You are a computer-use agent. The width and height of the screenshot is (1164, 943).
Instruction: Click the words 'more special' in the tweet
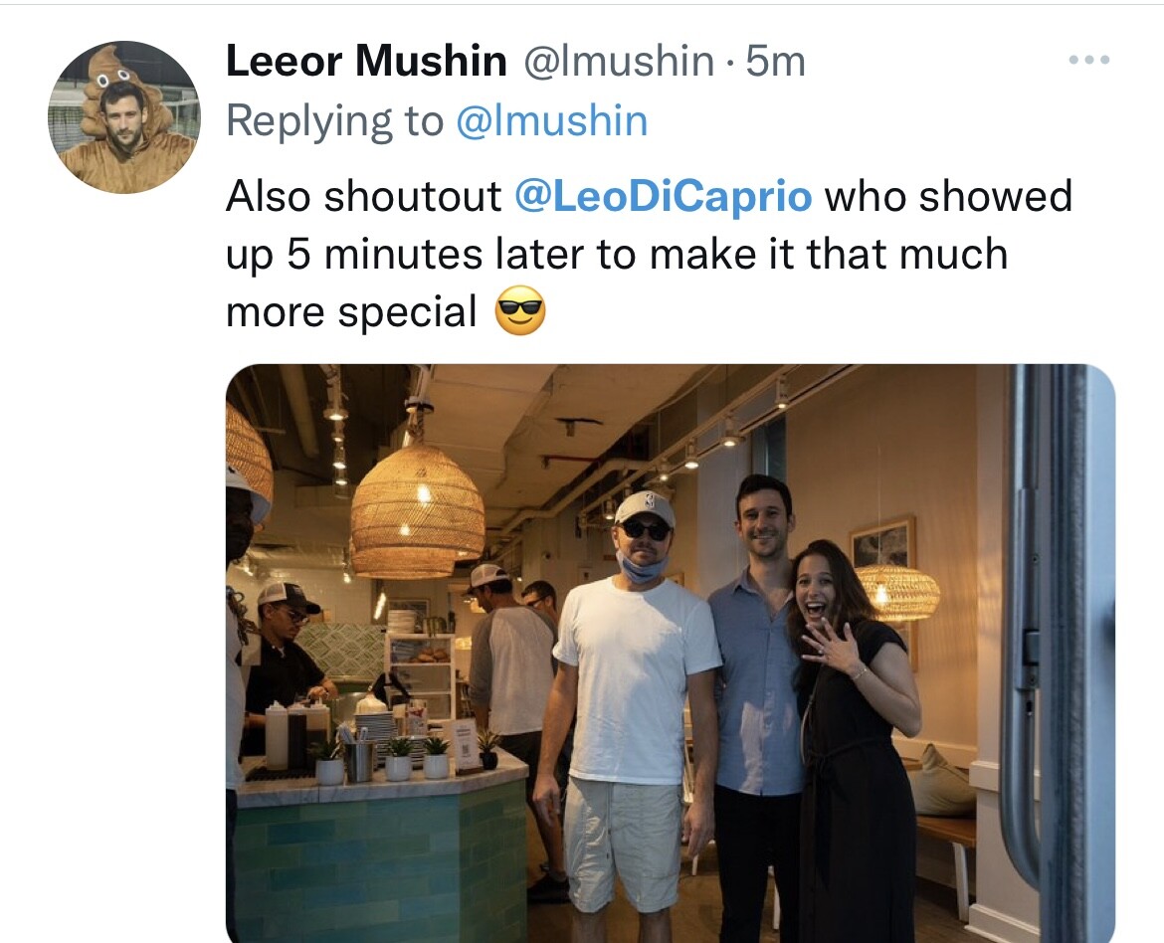pos(351,312)
